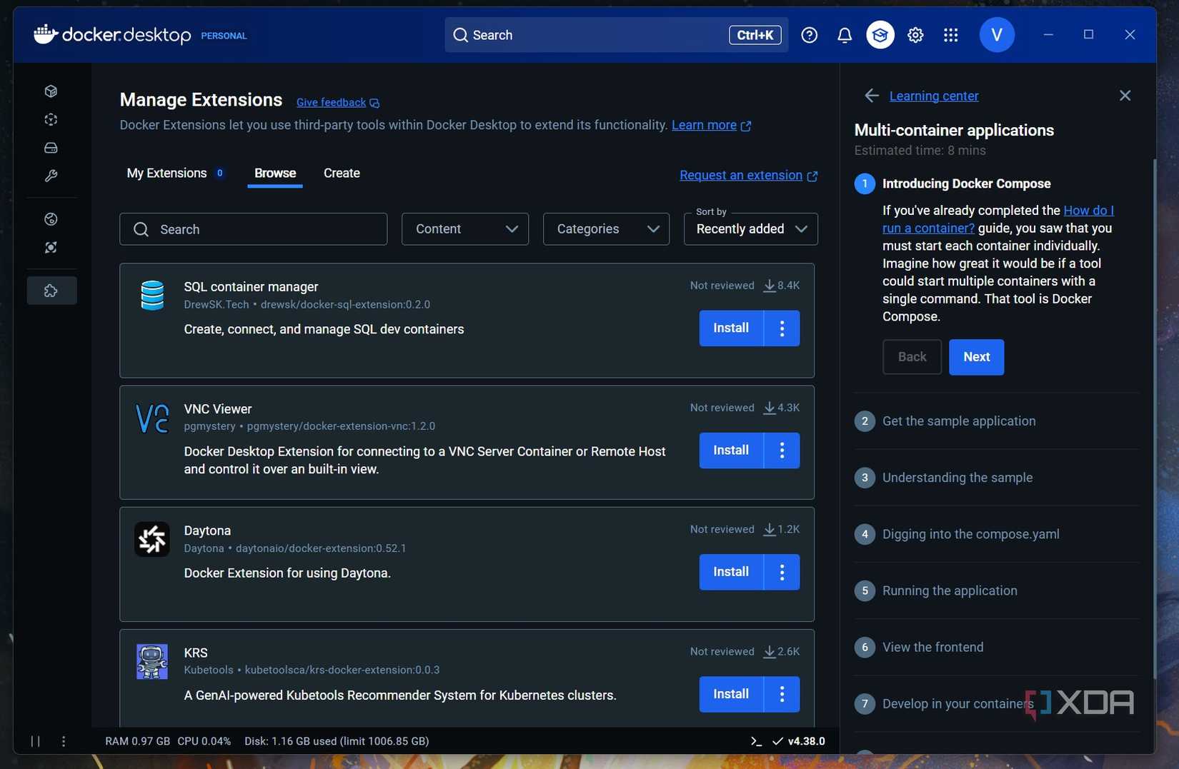Open the notifications bell

844,35
